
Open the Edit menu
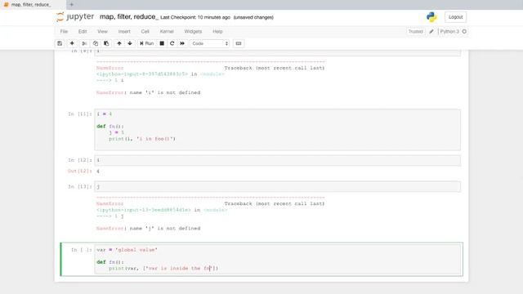(83, 31)
